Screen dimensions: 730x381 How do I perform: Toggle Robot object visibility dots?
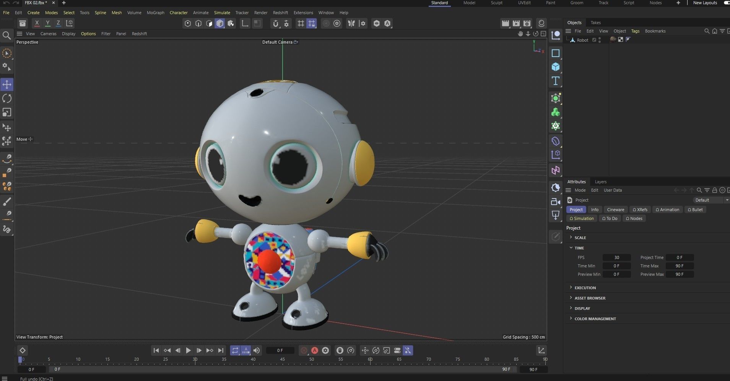tap(600, 40)
